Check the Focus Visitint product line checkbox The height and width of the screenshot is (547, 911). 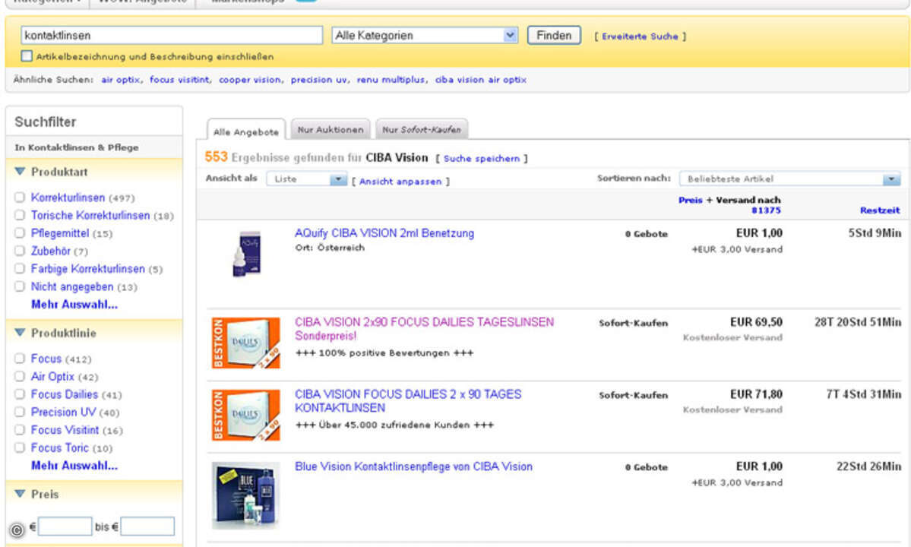[x=20, y=430]
